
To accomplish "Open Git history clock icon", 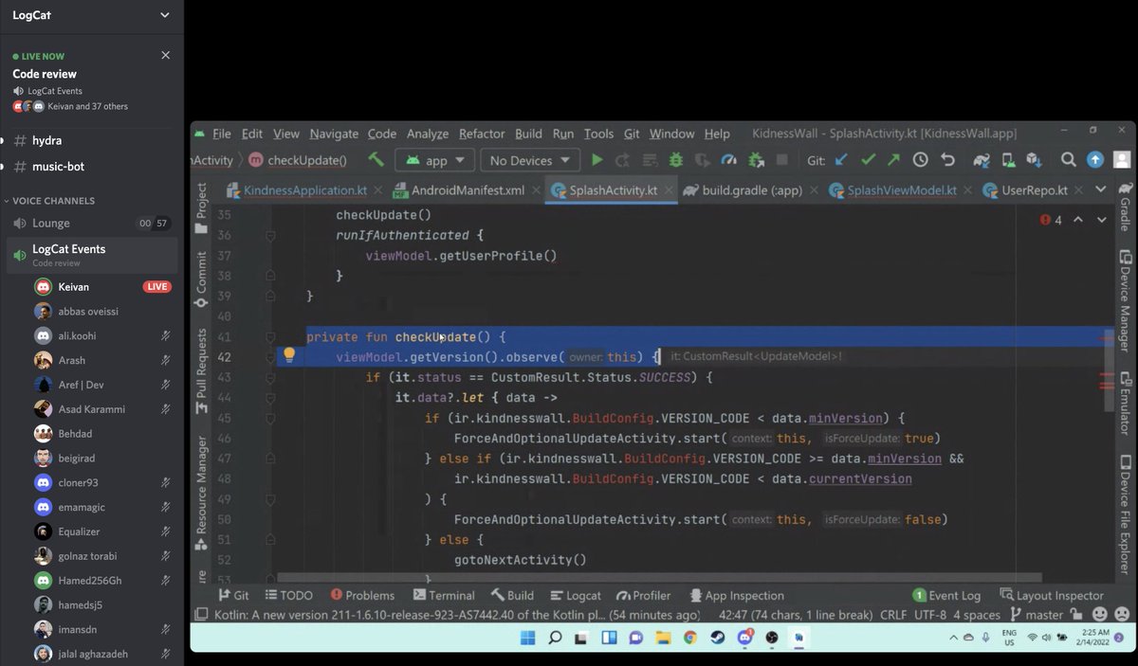I will tap(920, 160).
